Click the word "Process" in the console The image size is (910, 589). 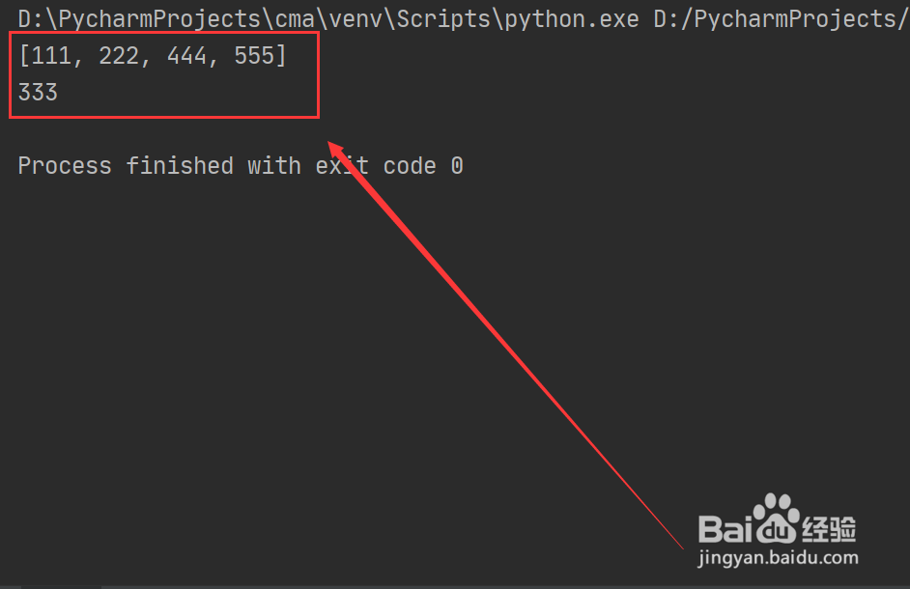[65, 166]
